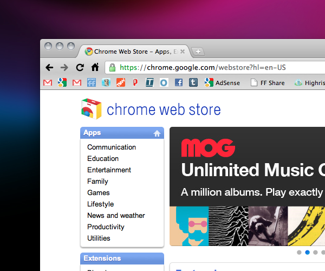The image size is (325, 271).
Task: Open the Gmail bookmark at bookmarks bar start
Action: click(48, 83)
